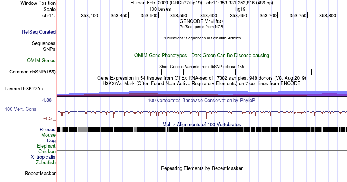Click the 4.88 upper axis value
The height and width of the screenshot is (182, 347).
click(x=47, y=100)
